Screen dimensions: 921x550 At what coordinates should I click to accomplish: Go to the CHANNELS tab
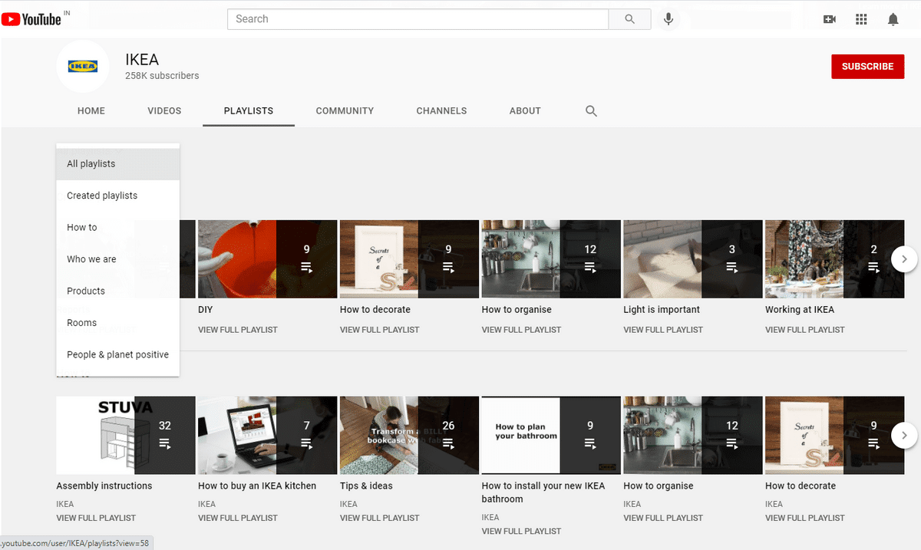(x=441, y=111)
